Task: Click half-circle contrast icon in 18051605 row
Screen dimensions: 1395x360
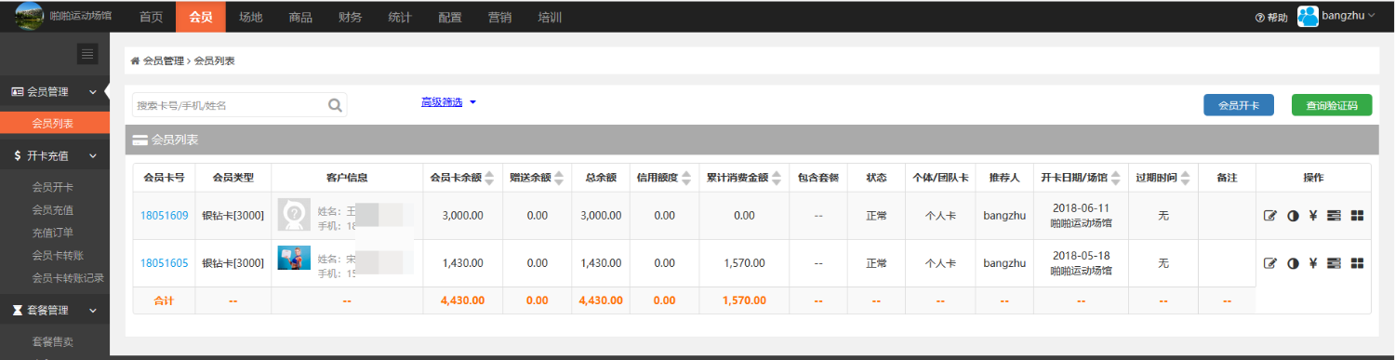Action: point(1293,263)
